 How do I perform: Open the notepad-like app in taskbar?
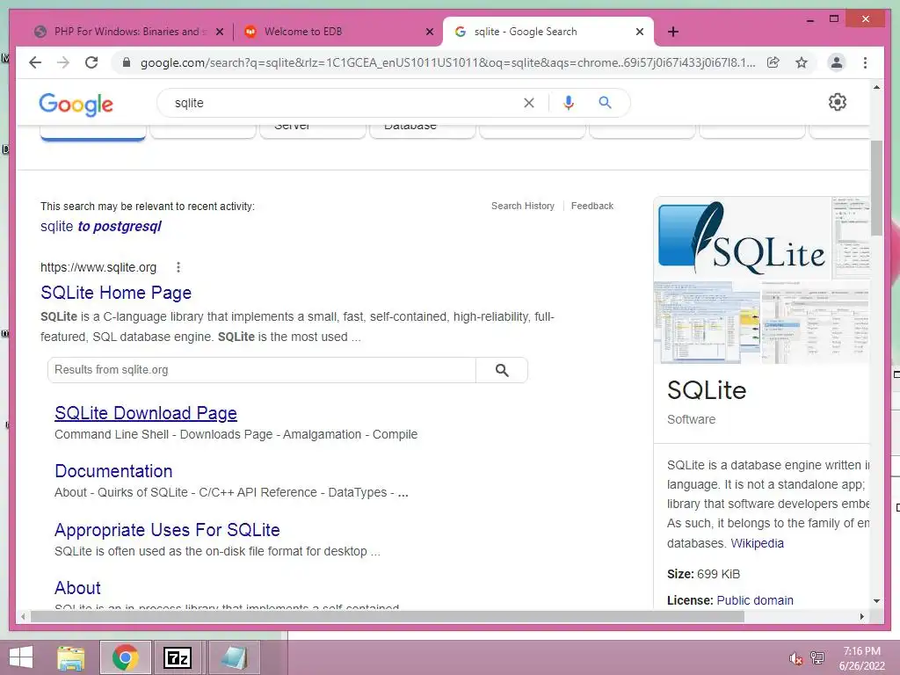point(234,657)
